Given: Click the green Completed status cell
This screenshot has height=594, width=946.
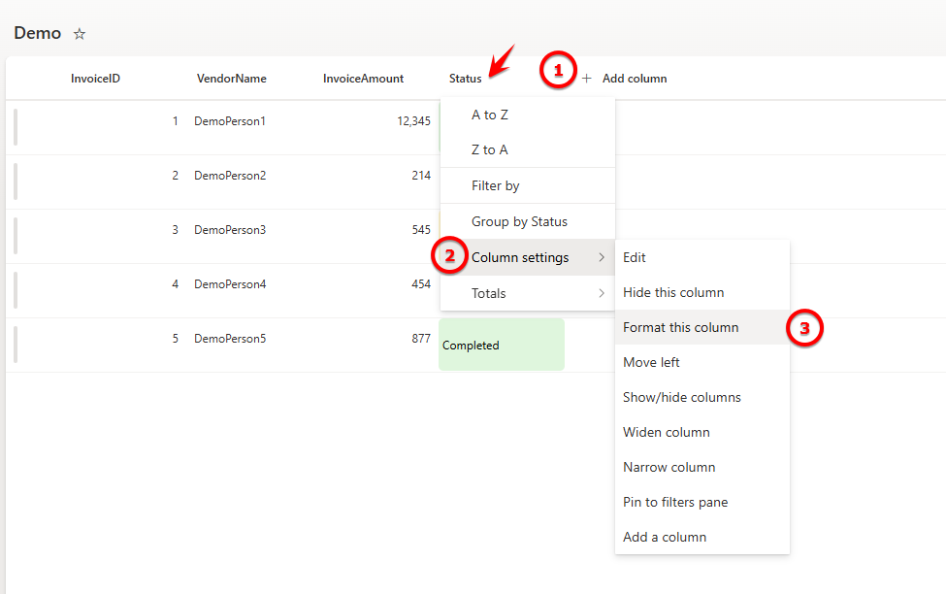Looking at the screenshot, I should click(502, 345).
